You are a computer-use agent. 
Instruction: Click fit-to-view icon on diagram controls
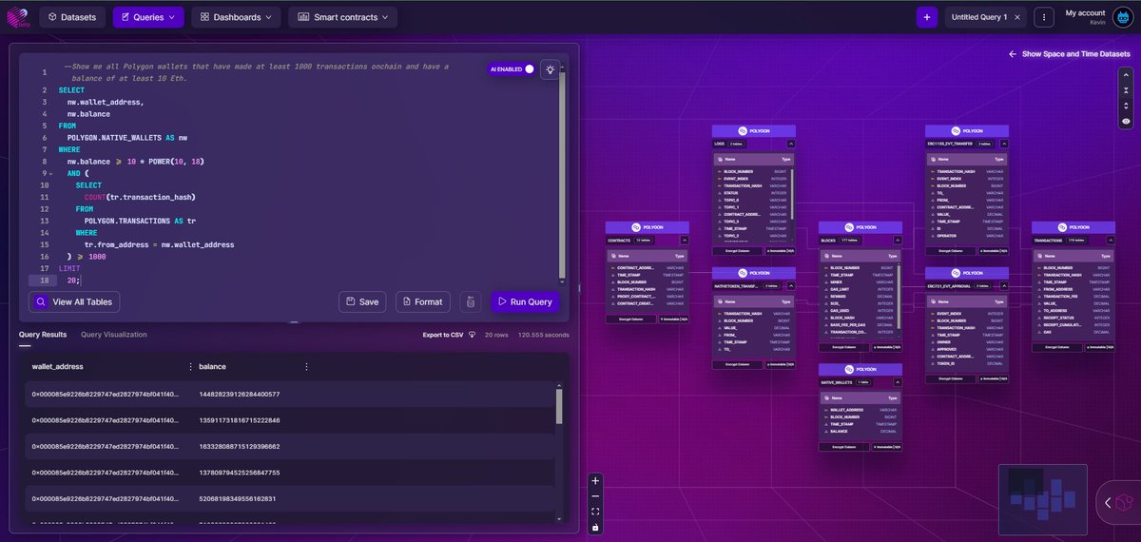click(x=595, y=512)
